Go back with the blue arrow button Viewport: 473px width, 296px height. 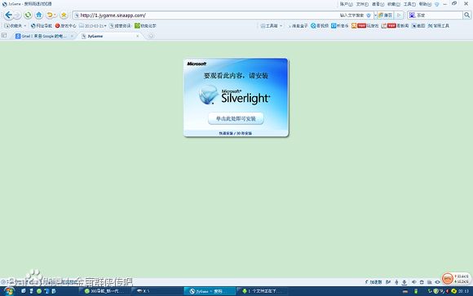point(8,15)
